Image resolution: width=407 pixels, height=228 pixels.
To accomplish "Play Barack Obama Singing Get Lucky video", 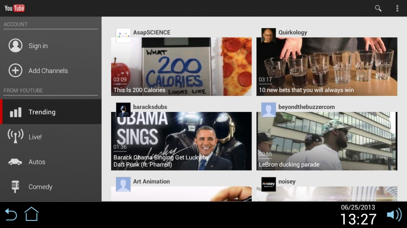I will coord(181,141).
